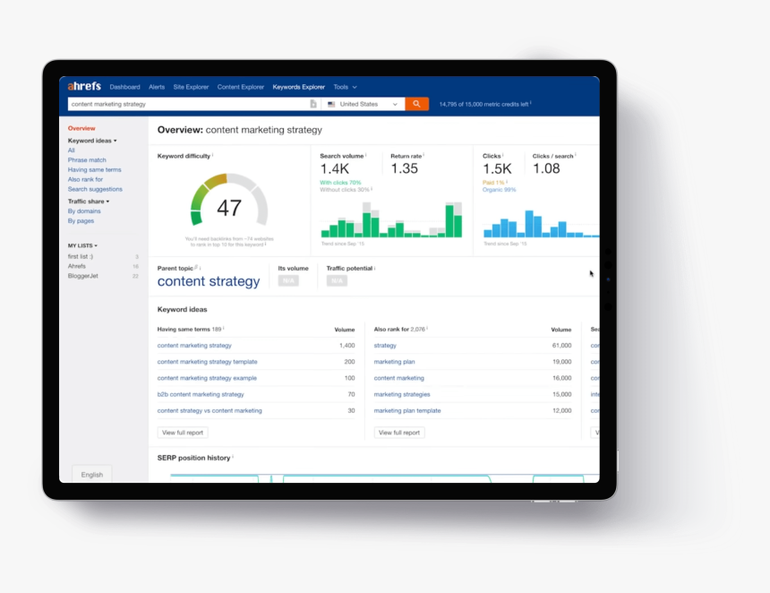Go to Content Explorer

pos(241,87)
